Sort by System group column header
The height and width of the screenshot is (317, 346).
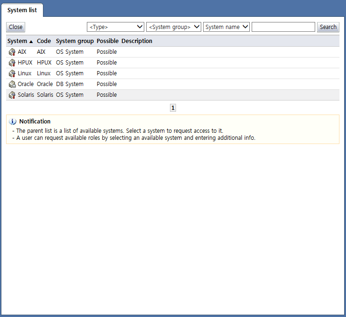coord(75,41)
